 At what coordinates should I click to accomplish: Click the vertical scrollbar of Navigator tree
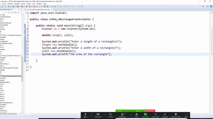22,69
